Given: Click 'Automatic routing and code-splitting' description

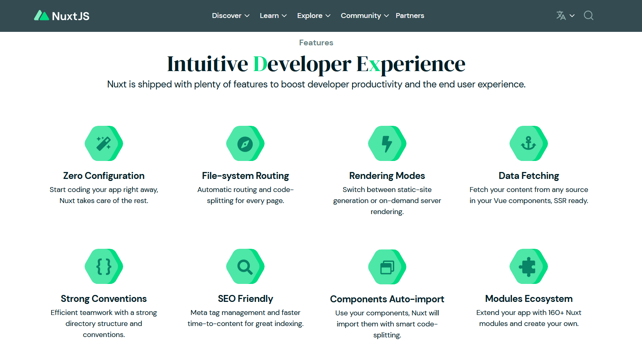Looking at the screenshot, I should pyautogui.click(x=245, y=195).
